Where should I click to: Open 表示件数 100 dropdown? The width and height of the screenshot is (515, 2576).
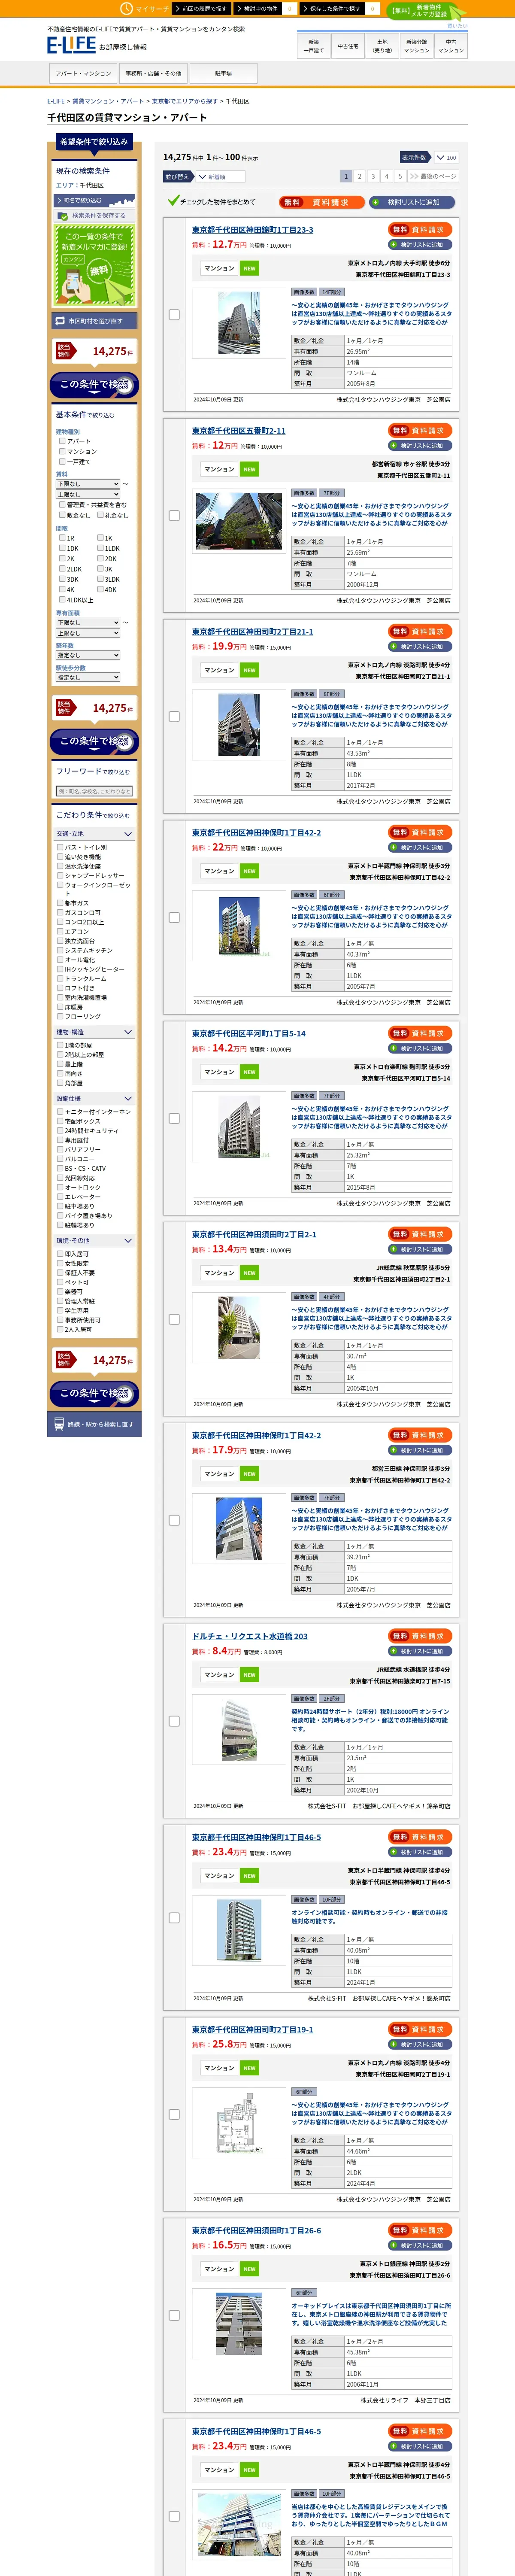pos(445,157)
